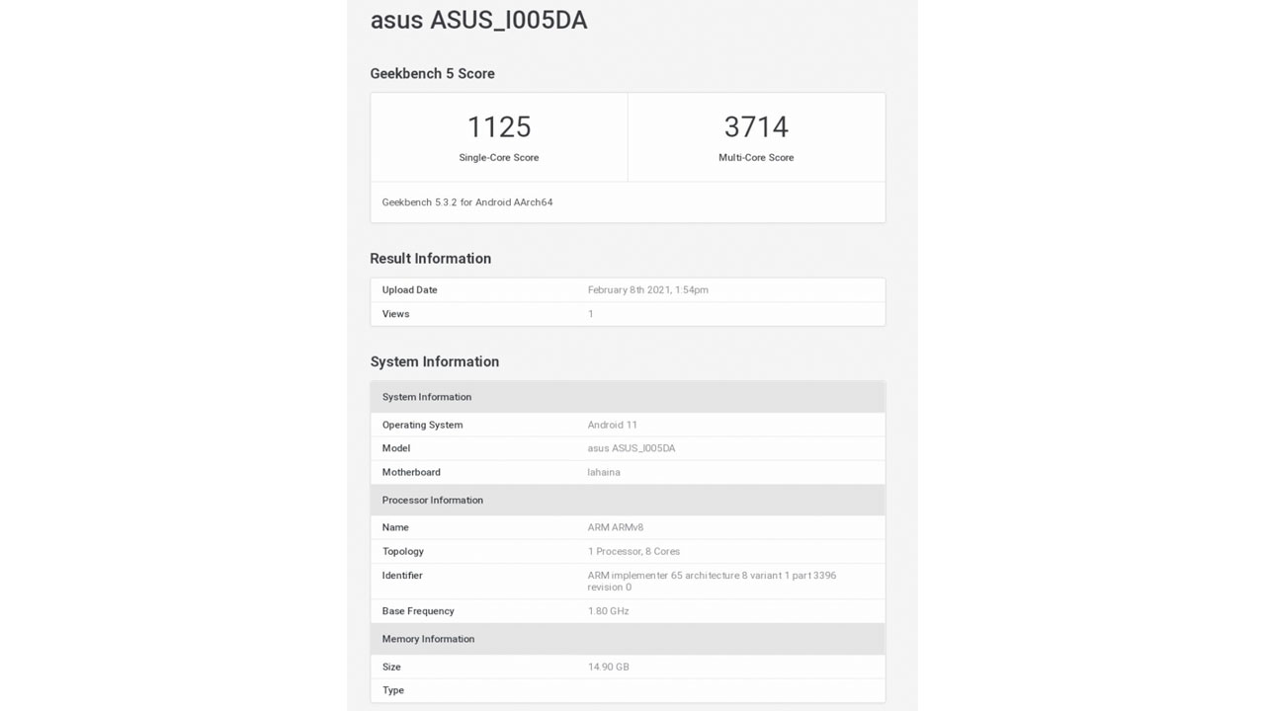Select the multi-core score 3714

point(756,127)
